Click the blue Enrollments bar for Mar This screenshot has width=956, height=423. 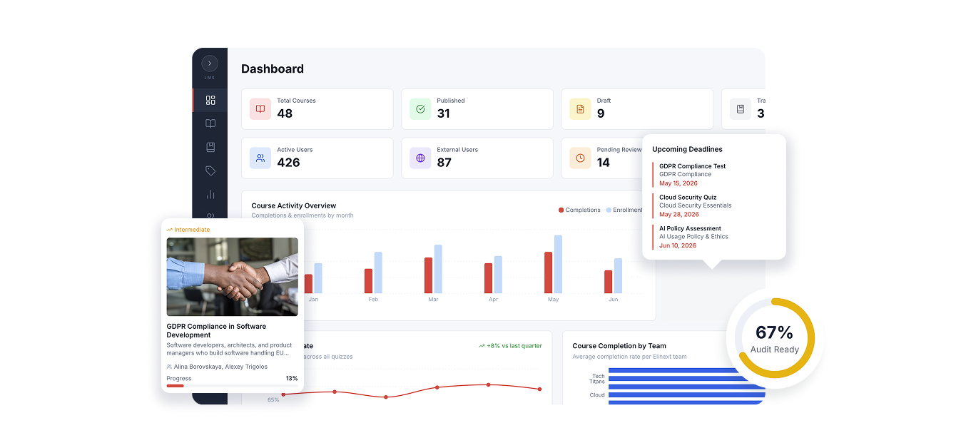[x=438, y=269]
